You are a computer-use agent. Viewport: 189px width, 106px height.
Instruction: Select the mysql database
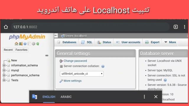click(15, 70)
